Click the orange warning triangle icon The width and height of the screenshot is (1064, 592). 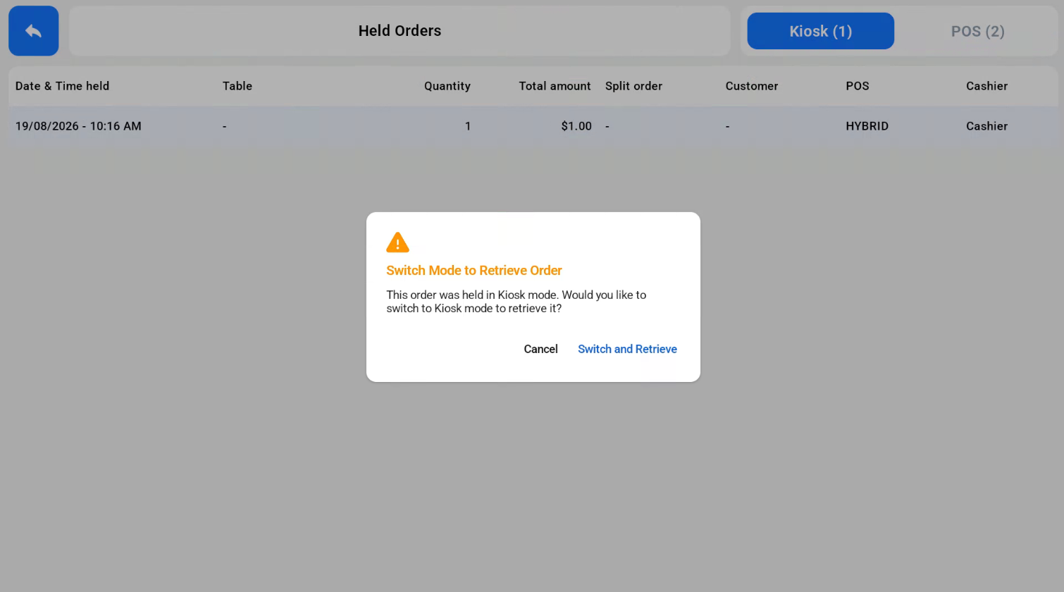click(x=397, y=242)
